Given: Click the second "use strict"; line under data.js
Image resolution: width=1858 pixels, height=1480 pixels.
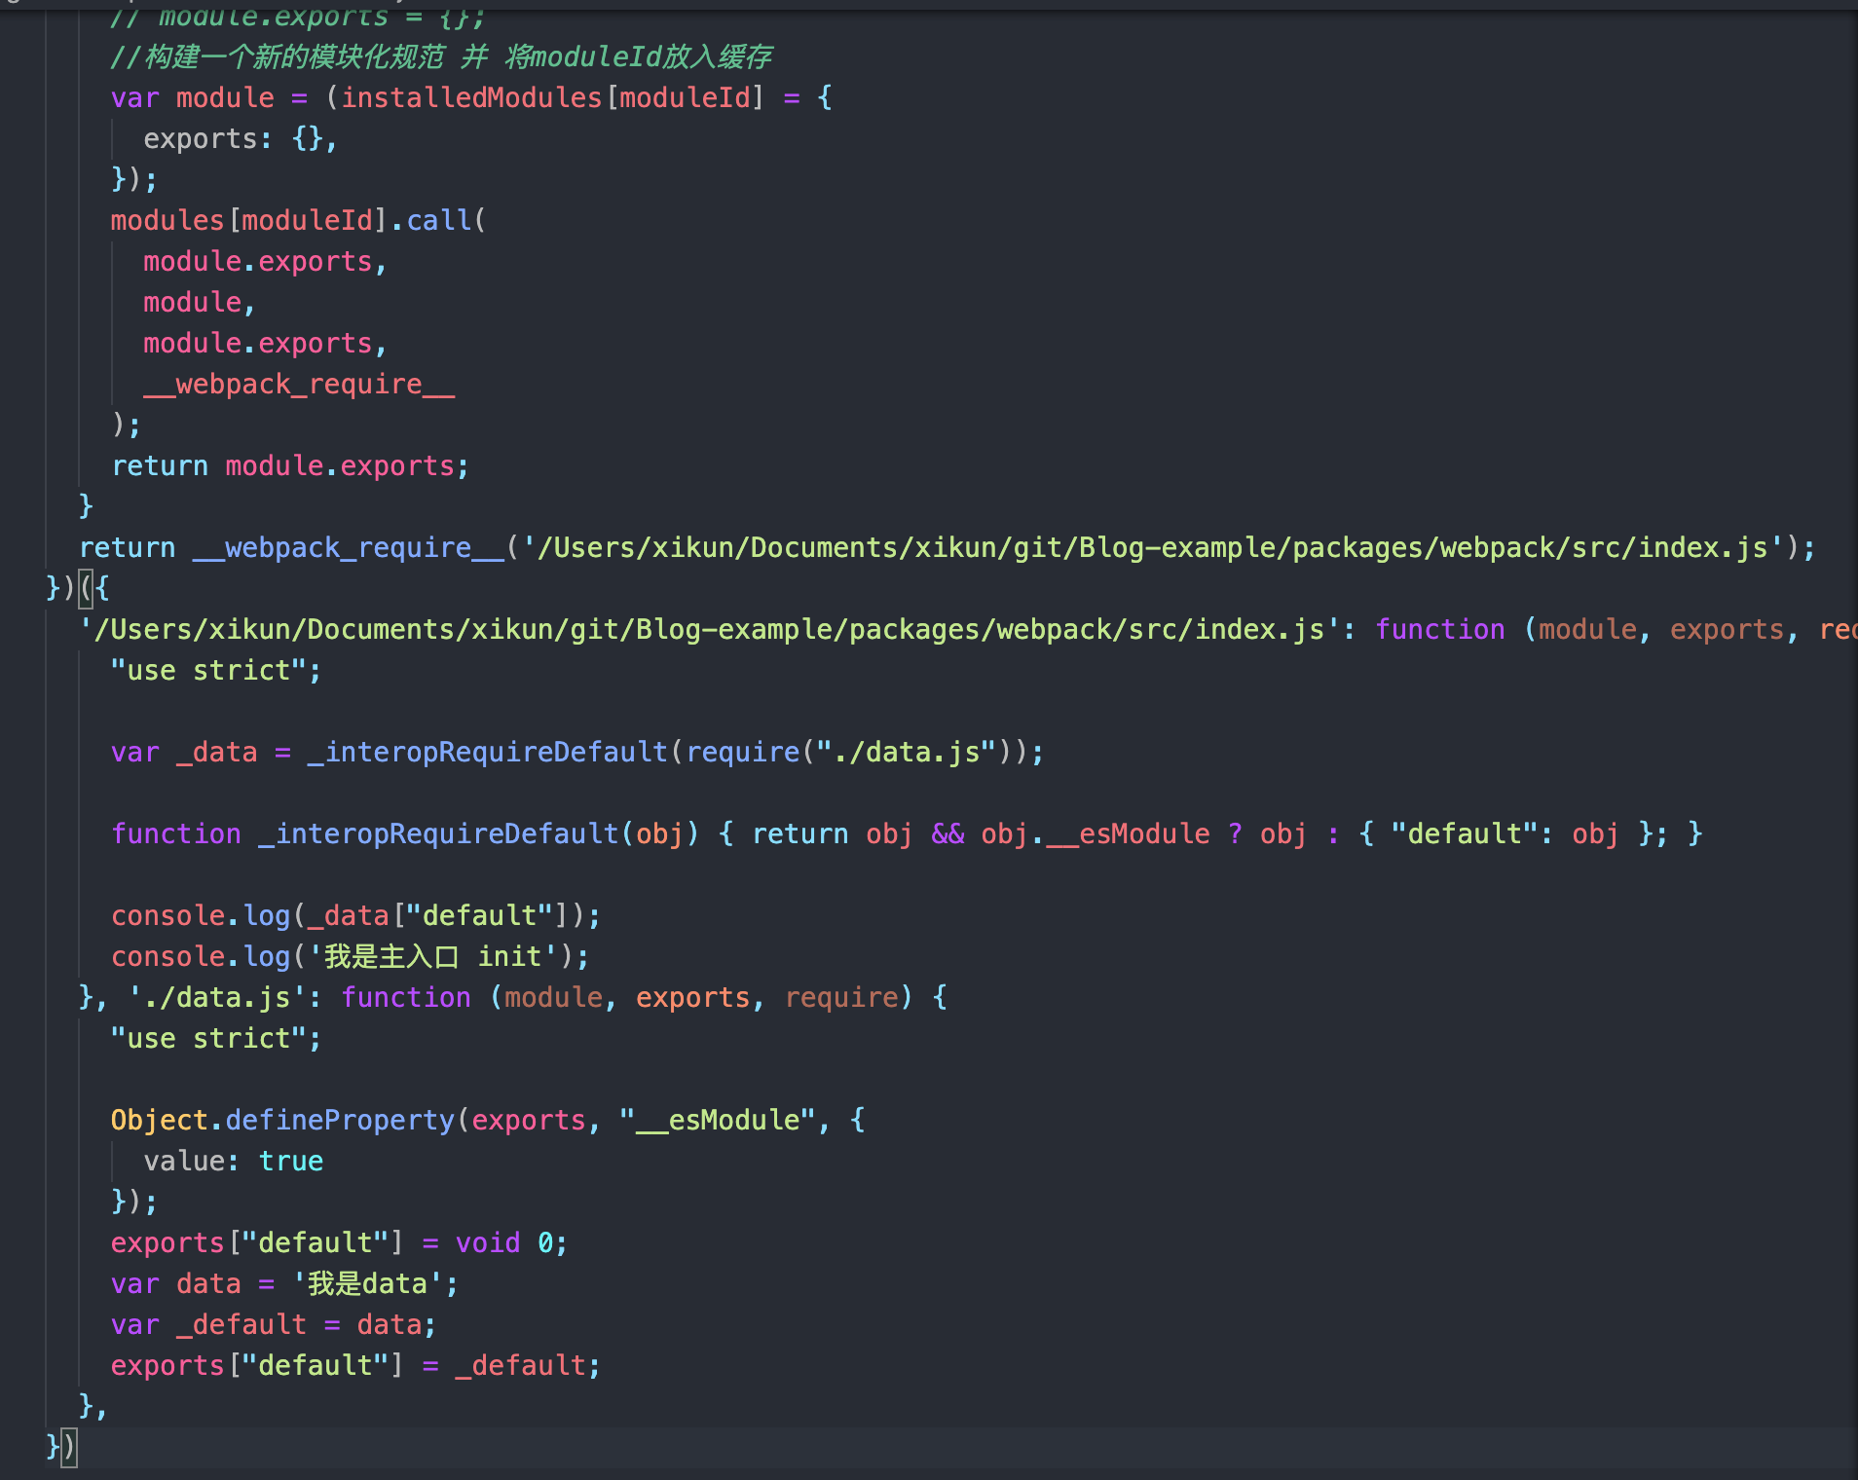Looking at the screenshot, I should coord(215,1038).
